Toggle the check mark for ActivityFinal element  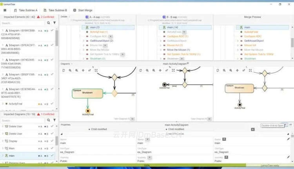click(x=52, y=104)
